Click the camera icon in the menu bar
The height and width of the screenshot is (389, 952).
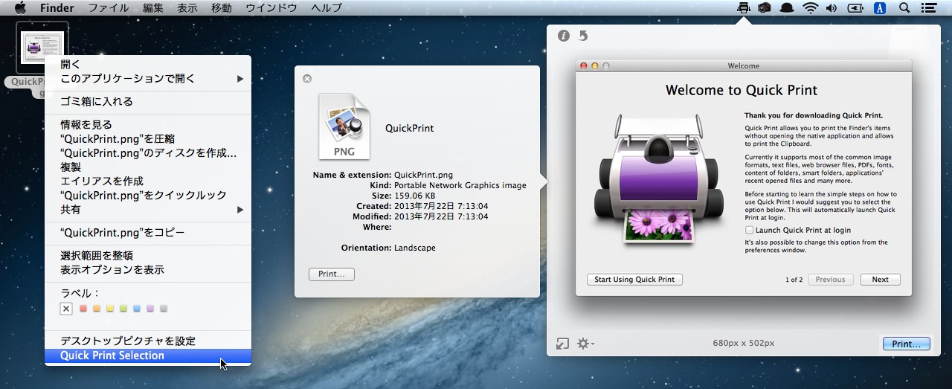[x=764, y=8]
